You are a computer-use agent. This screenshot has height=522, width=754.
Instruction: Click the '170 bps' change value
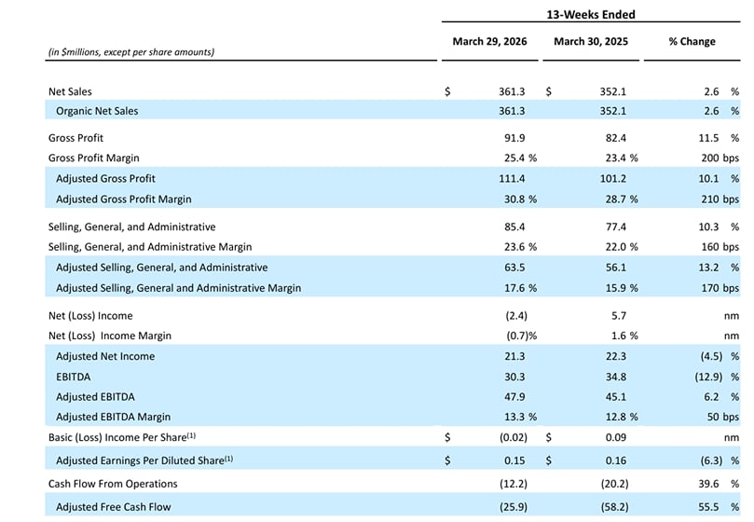pyautogui.click(x=720, y=288)
